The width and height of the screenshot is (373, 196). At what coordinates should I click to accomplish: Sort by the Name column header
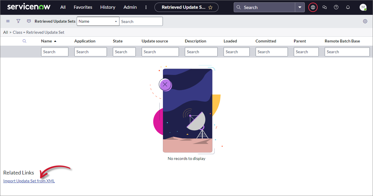coord(46,41)
